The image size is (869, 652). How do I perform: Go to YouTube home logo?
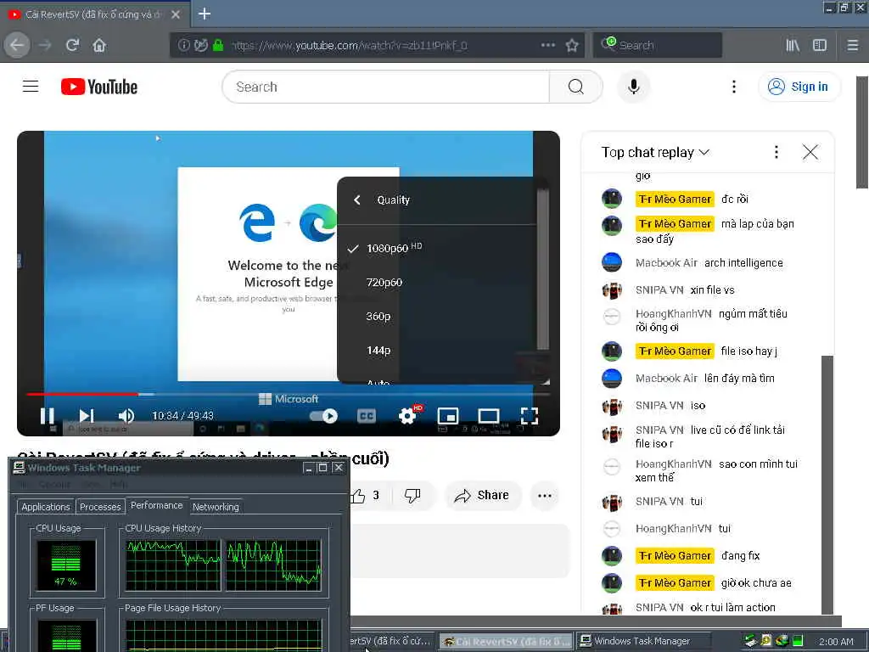pos(99,87)
